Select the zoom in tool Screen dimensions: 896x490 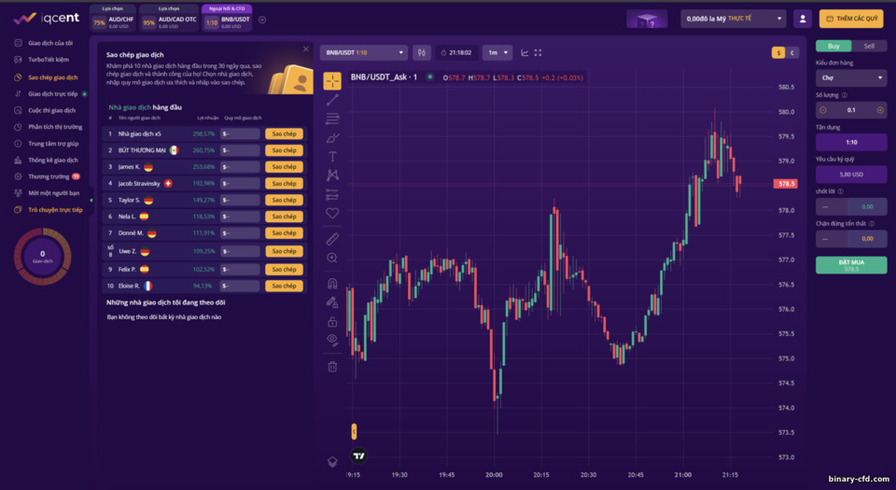pos(332,259)
